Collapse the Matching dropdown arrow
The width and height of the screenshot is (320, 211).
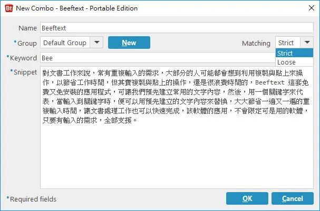tap(307, 43)
